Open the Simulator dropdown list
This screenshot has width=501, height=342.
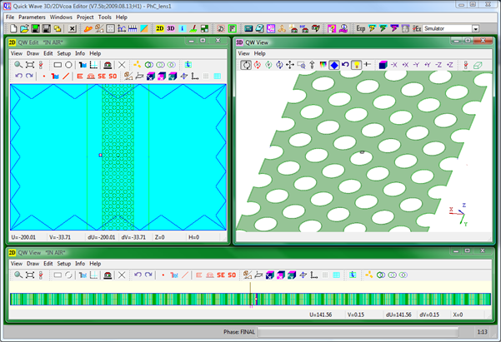click(476, 28)
